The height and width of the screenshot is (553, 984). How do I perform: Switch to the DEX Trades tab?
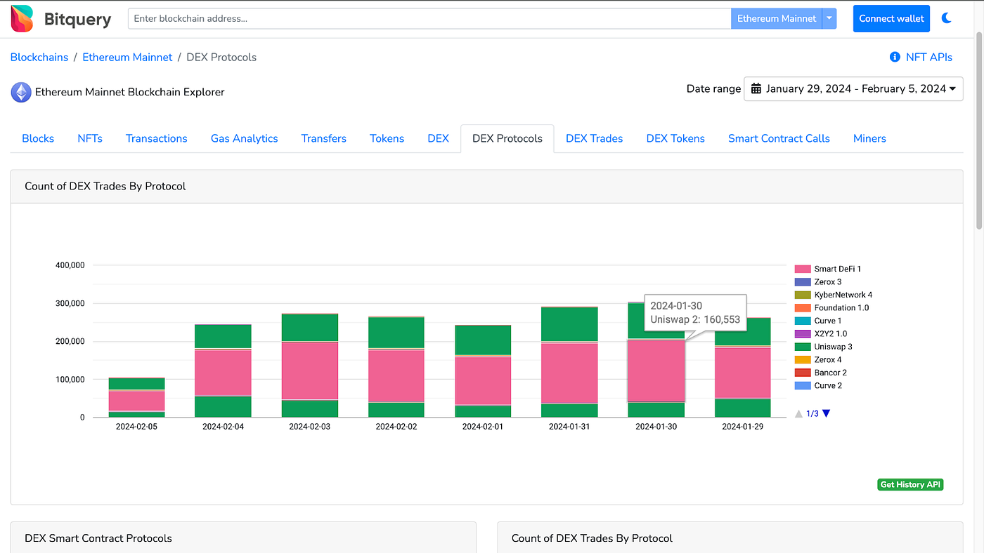[x=594, y=138]
